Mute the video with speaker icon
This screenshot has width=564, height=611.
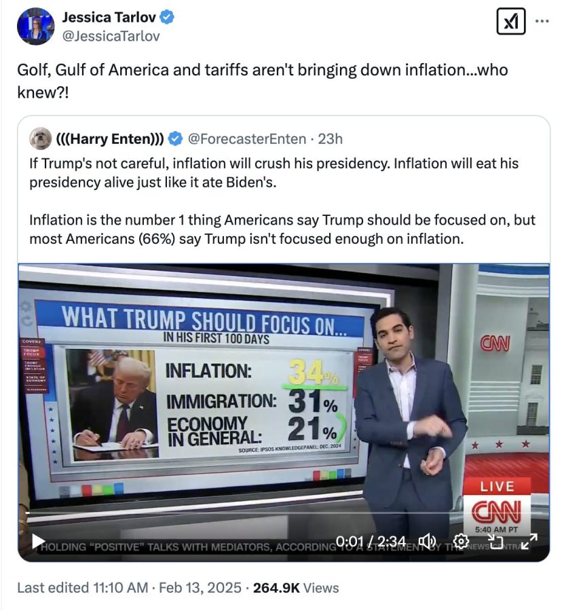428,541
